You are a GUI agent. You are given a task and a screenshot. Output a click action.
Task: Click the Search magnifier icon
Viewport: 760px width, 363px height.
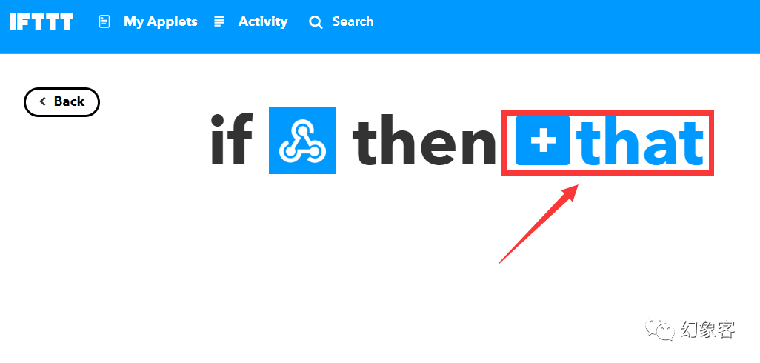(316, 22)
